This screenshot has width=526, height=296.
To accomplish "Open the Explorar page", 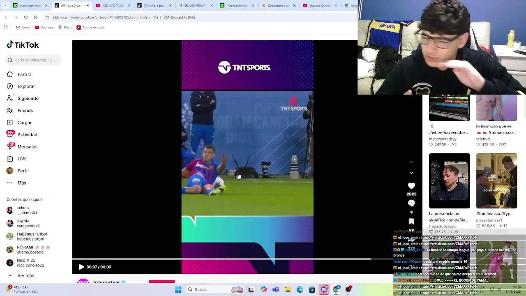I will 21,86.
